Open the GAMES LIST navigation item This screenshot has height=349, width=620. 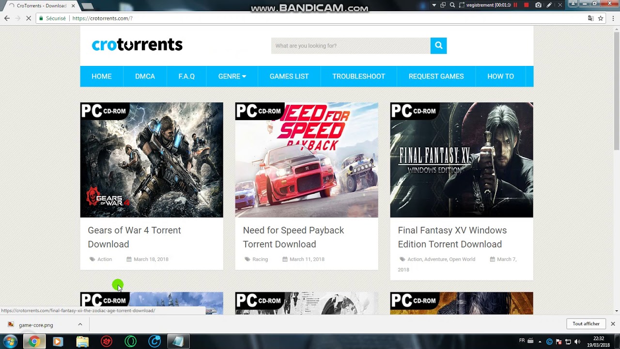[x=289, y=76]
